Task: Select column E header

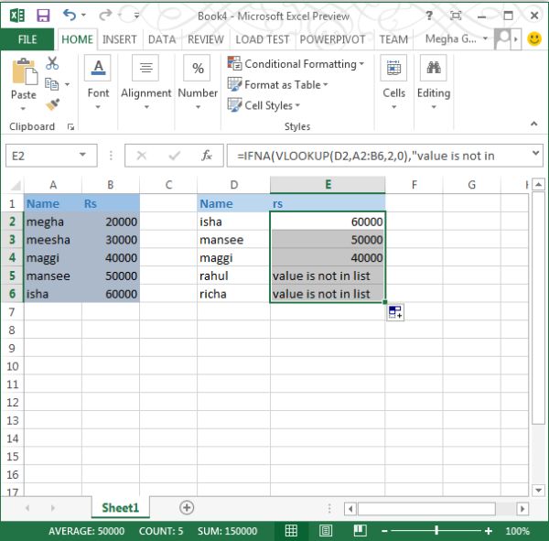Action: pos(328,184)
